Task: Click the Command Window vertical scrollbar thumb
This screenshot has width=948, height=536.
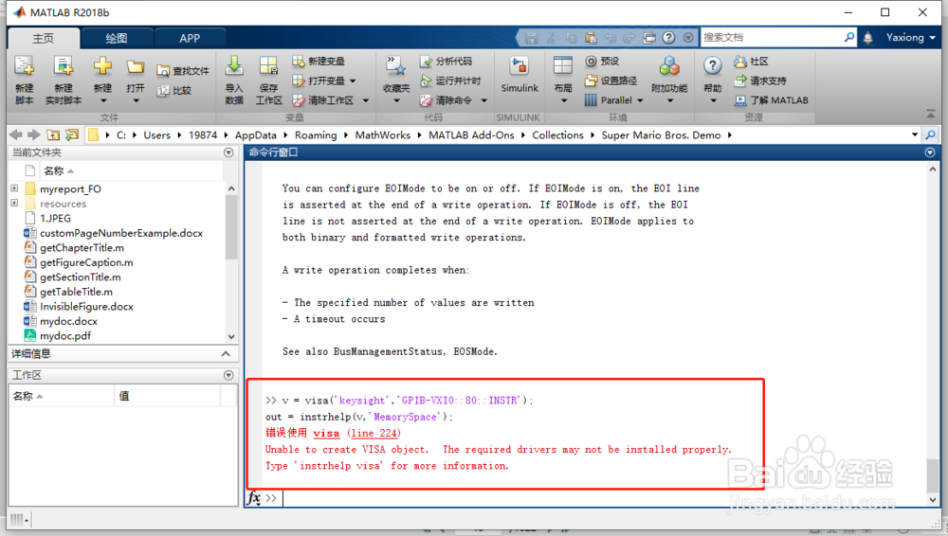Action: (x=933, y=476)
